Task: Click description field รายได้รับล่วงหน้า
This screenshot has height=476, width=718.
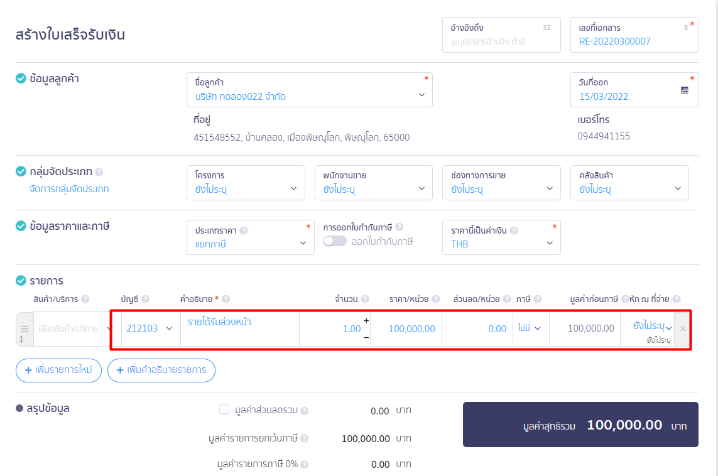Action: pos(240,328)
